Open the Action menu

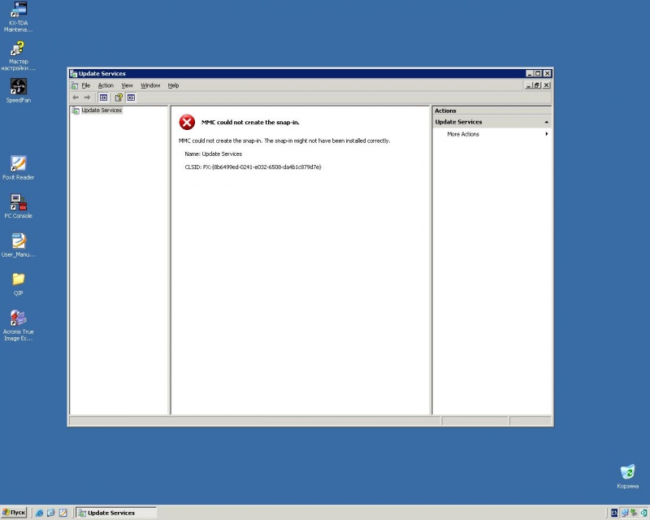tap(106, 85)
